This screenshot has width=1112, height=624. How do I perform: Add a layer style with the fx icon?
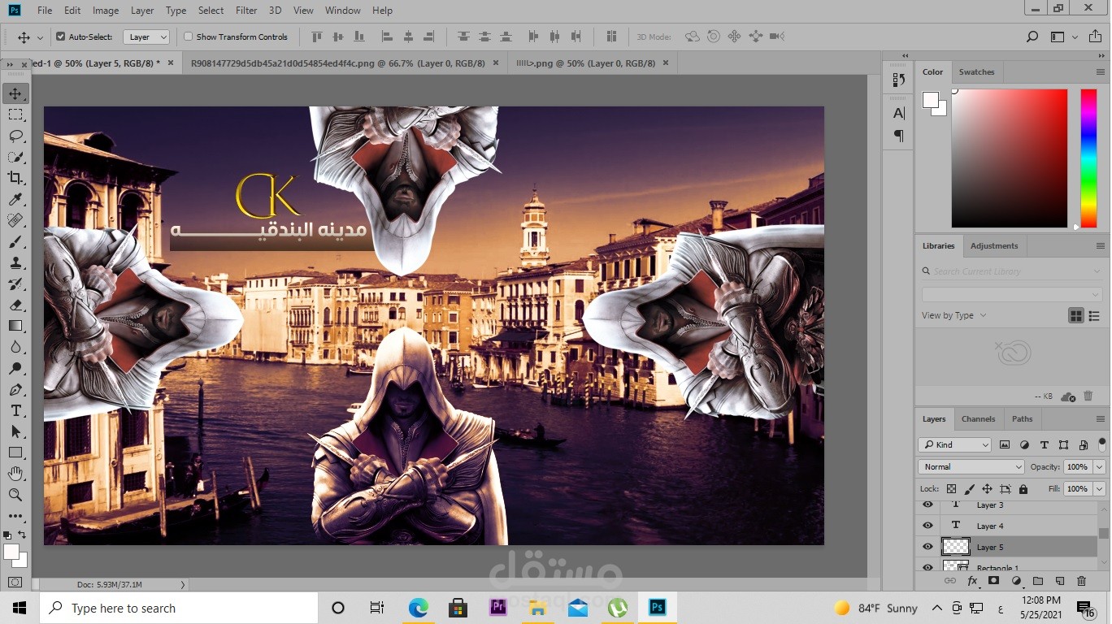click(x=972, y=581)
